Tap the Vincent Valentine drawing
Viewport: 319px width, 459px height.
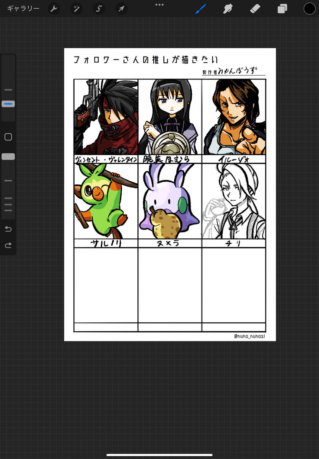click(106, 117)
